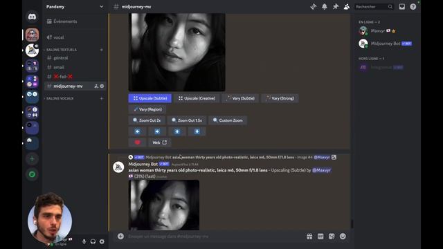The width and height of the screenshot is (443, 249).
Task: Open the gift Nitro icon
Action: [309, 237]
